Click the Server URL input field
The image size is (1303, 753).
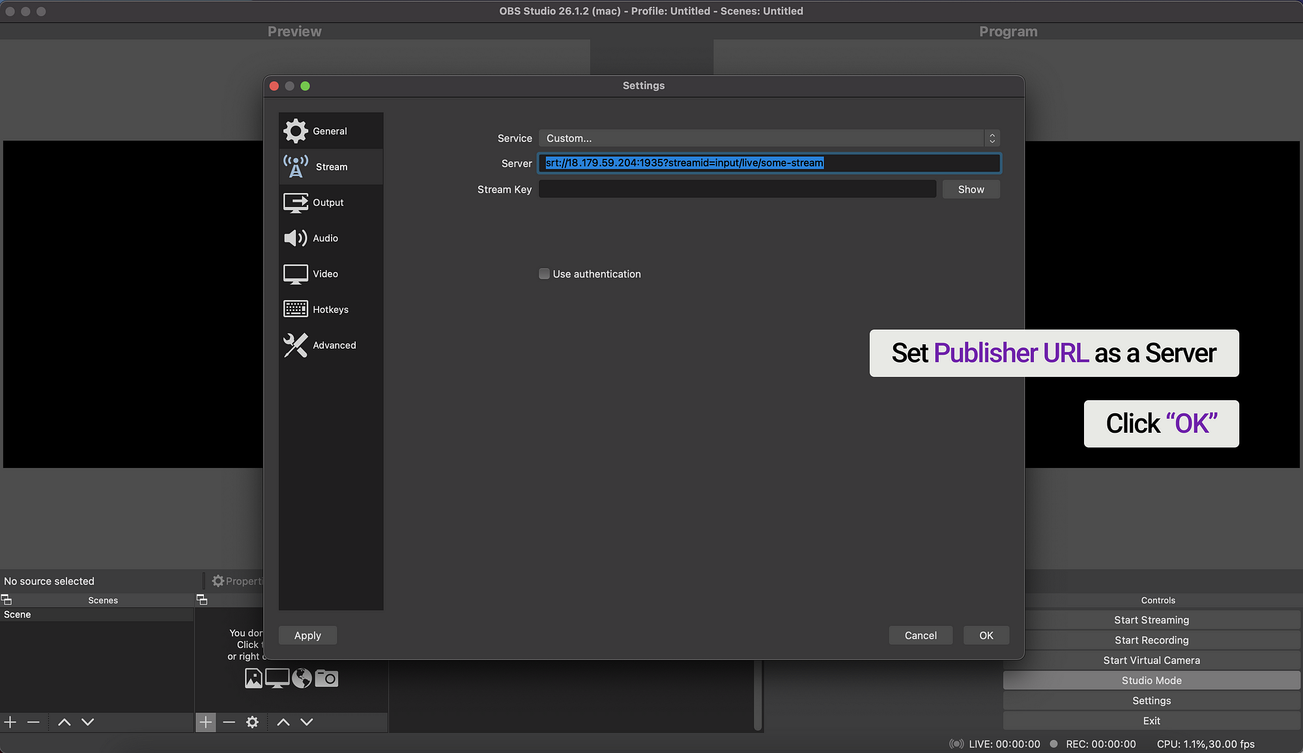tap(769, 163)
